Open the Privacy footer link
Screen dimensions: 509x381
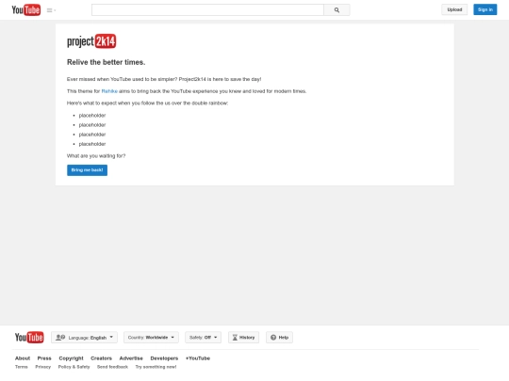pos(43,367)
